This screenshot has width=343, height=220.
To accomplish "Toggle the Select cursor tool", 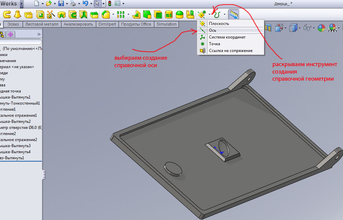I will [97, 4].
